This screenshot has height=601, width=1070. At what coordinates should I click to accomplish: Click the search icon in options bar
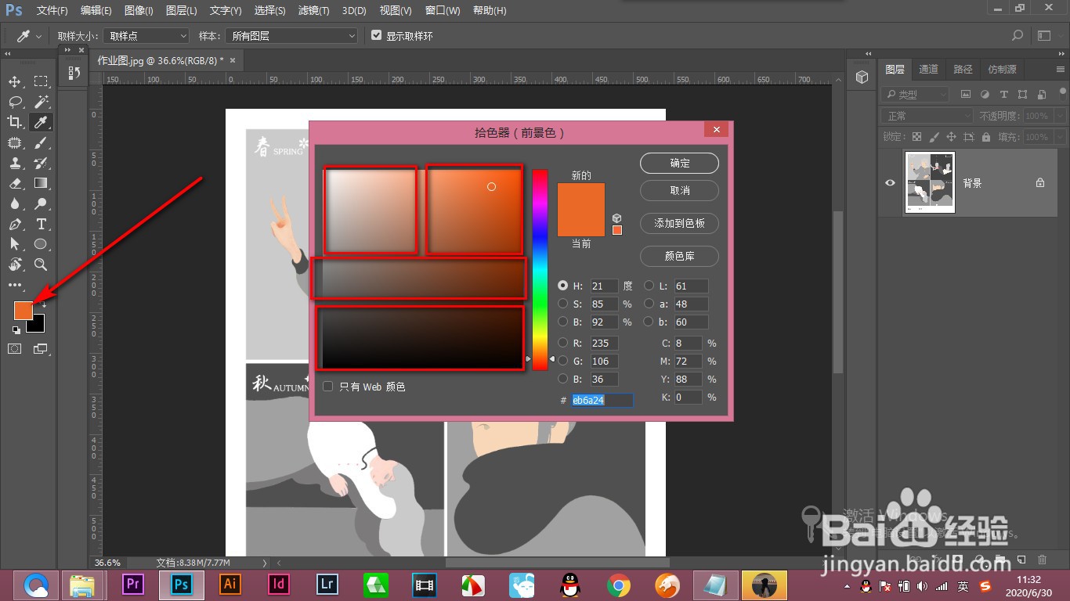(1017, 35)
